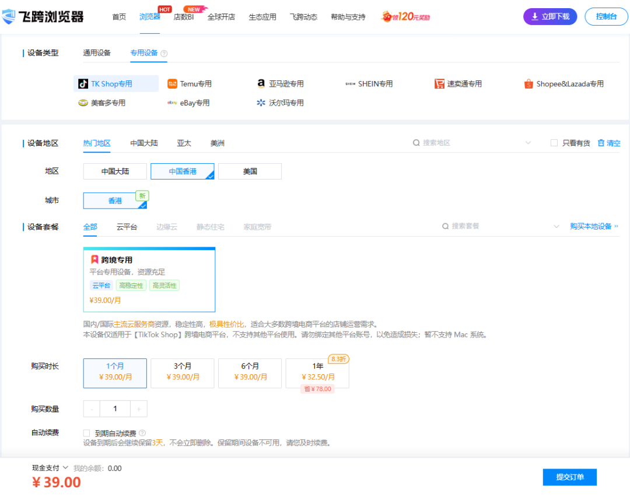Select the TK Shop专用 TikTok icon

click(83, 83)
